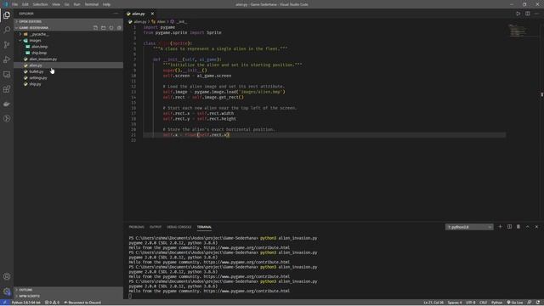Open the File menu

(14, 4)
